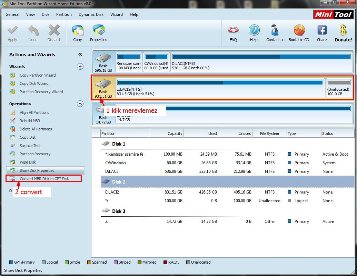
Task: Select the Rendszer 100 MB partition block
Action: (x=129, y=62)
